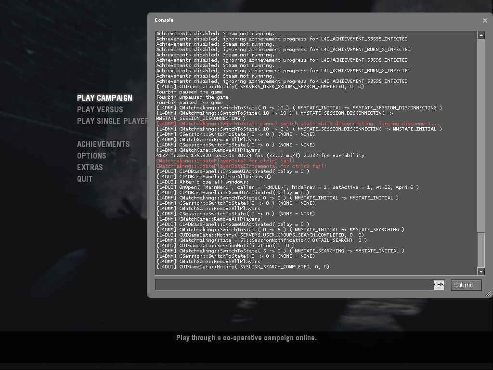Click the 'OnOpen( `MainMenu`' console line
The image size is (493, 370).
coord(287,187)
